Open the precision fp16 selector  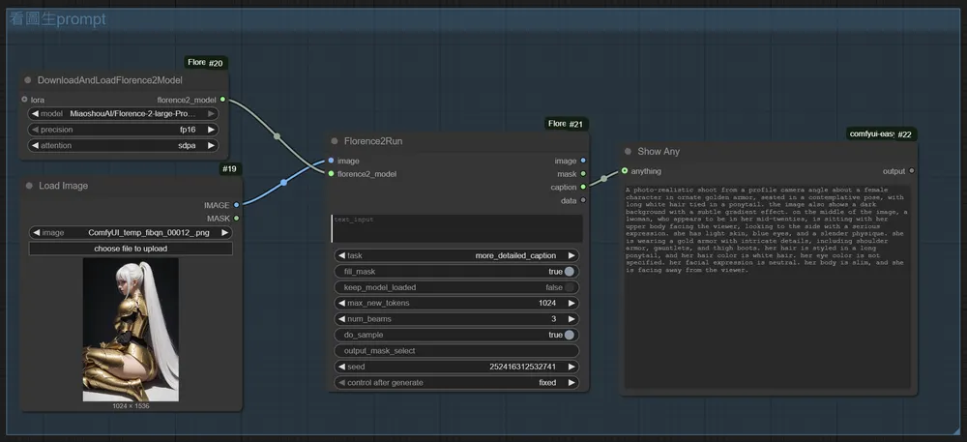coord(124,130)
